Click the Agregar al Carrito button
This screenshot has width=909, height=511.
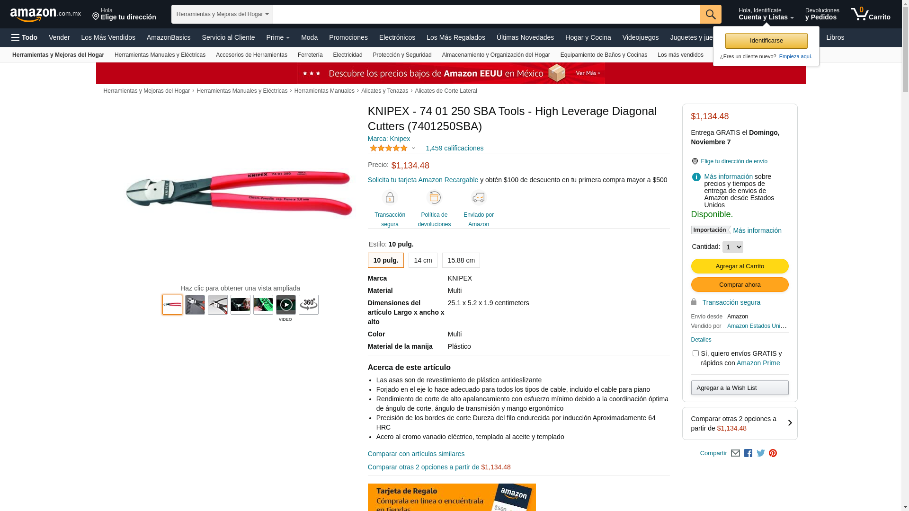[740, 266]
